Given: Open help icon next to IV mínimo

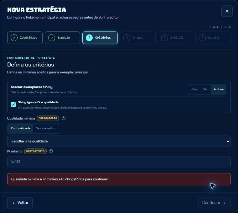Looking at the screenshot, I should 51,151.
